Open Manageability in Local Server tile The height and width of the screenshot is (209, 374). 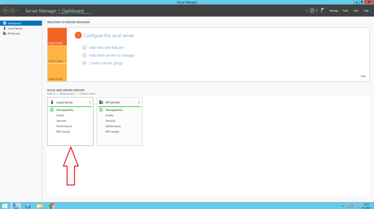click(65, 110)
